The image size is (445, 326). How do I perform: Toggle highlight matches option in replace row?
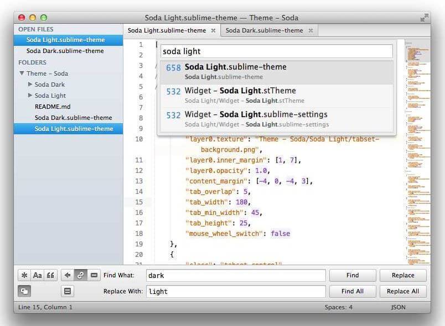pyautogui.click(x=68, y=291)
